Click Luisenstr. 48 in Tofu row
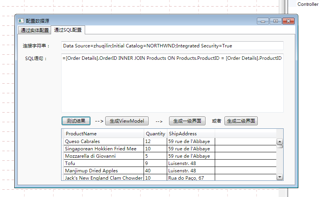The width and height of the screenshot is (320, 197). click(x=191, y=163)
